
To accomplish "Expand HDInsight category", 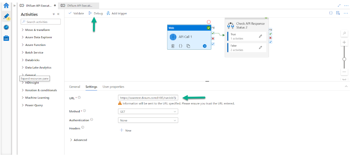I will (30, 83).
